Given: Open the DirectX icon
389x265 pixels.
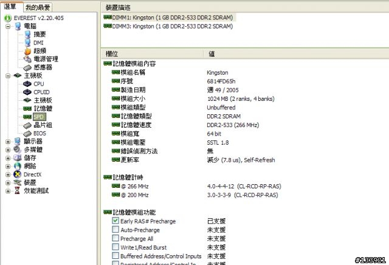Looking at the screenshot, I should coord(18,174).
